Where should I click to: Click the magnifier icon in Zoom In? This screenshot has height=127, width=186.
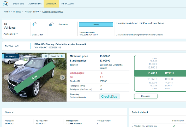click(62, 56)
